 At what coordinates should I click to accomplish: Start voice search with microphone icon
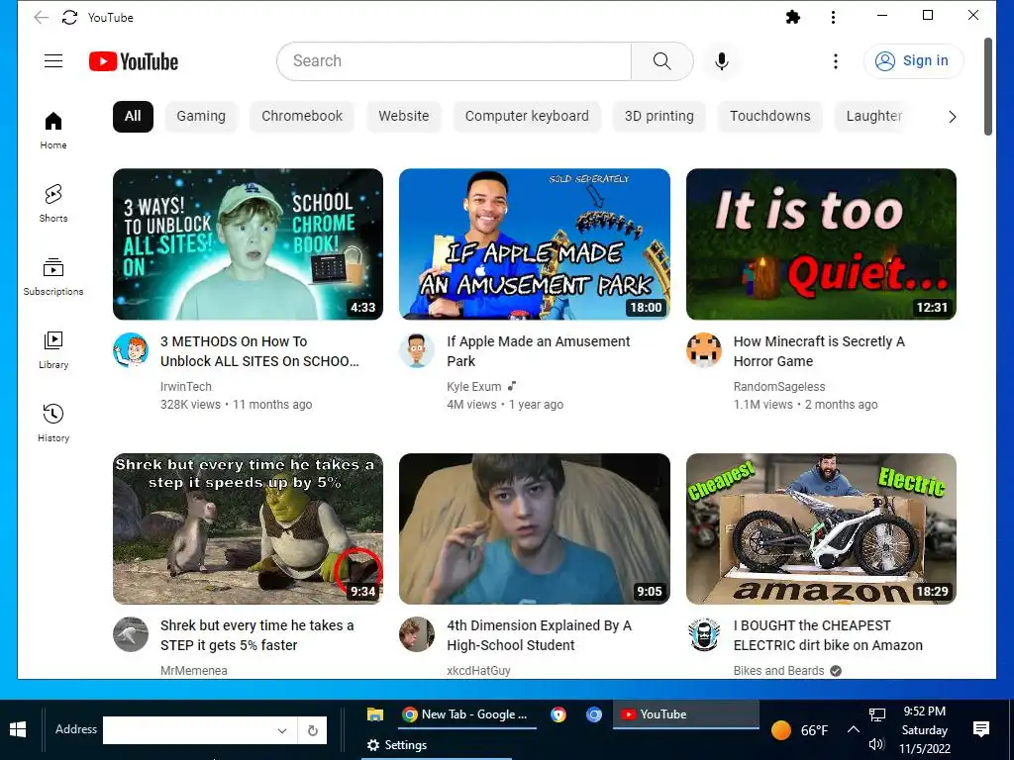point(722,60)
